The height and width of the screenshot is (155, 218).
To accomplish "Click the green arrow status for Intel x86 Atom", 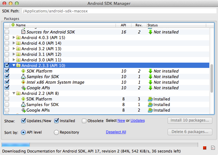I will [x=150, y=82].
